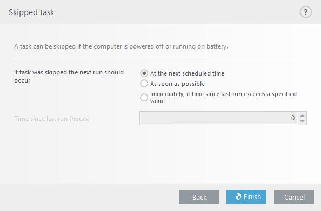Screen dimensions: 321x211
Task: Click the empty area below hours setting
Action: (x=160, y=154)
